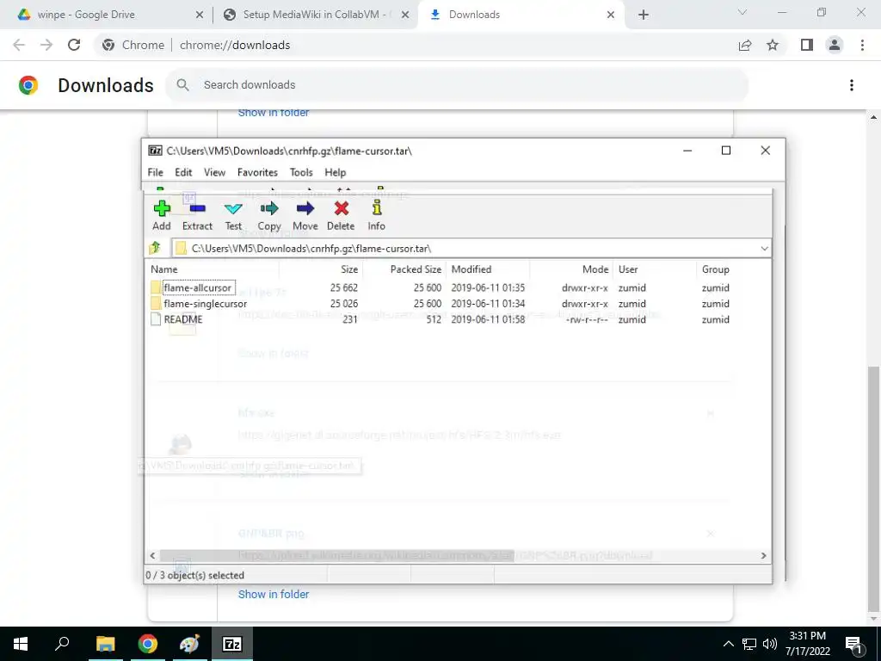Close the Downloads tab
Screen dimensions: 881x661
click(611, 15)
